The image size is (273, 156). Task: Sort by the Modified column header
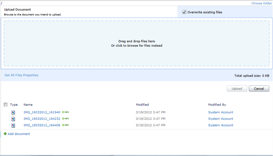point(143,105)
